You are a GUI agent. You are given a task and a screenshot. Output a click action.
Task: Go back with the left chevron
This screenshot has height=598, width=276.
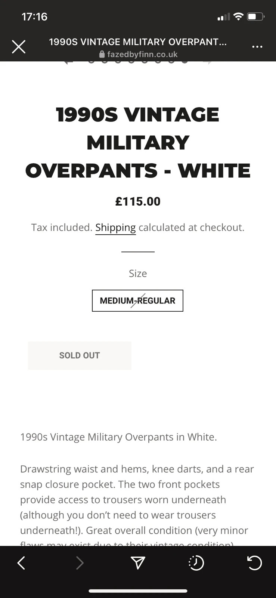[21, 562]
